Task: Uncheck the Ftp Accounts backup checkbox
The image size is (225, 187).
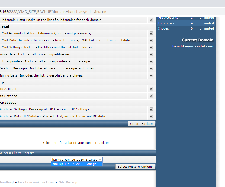Action: [x=151, y=89]
